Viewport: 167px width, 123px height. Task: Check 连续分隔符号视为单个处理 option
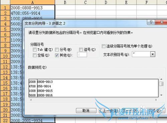click(x=104, y=46)
